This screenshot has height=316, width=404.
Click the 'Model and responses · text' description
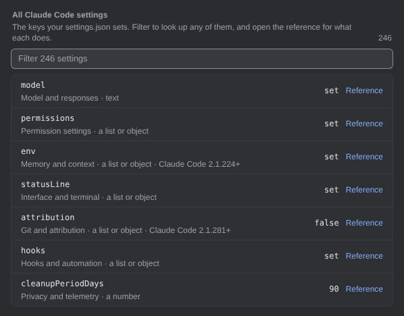(70, 98)
